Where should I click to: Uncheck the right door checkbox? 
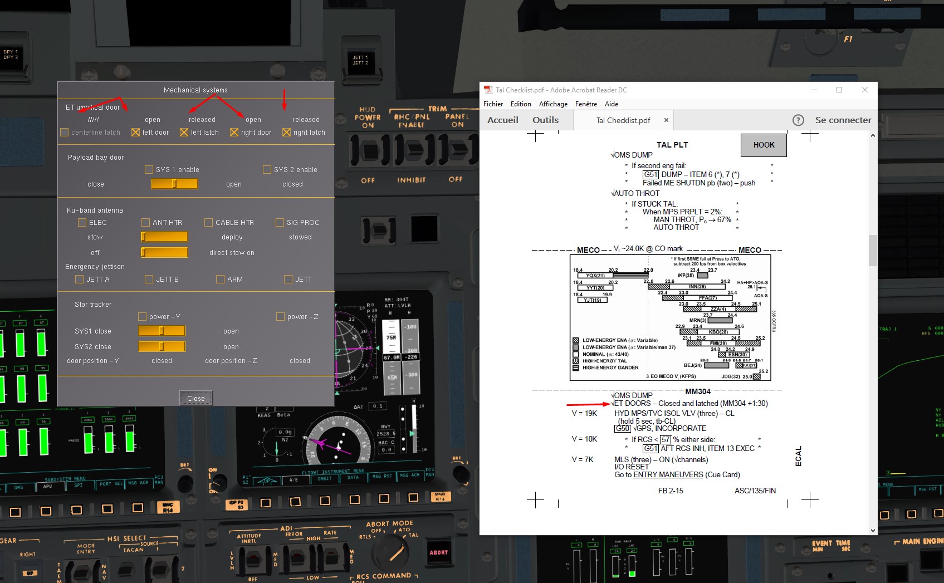coord(234,133)
